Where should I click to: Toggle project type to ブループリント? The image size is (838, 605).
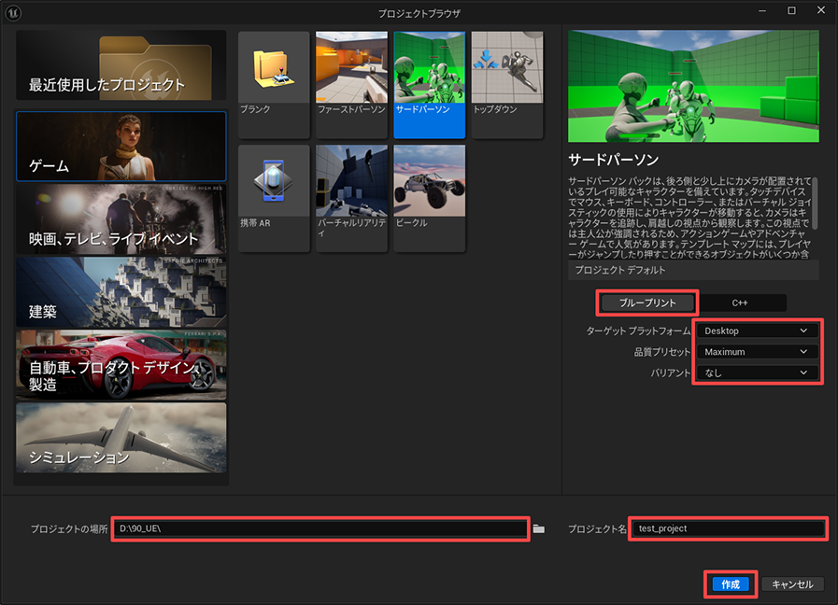point(647,302)
